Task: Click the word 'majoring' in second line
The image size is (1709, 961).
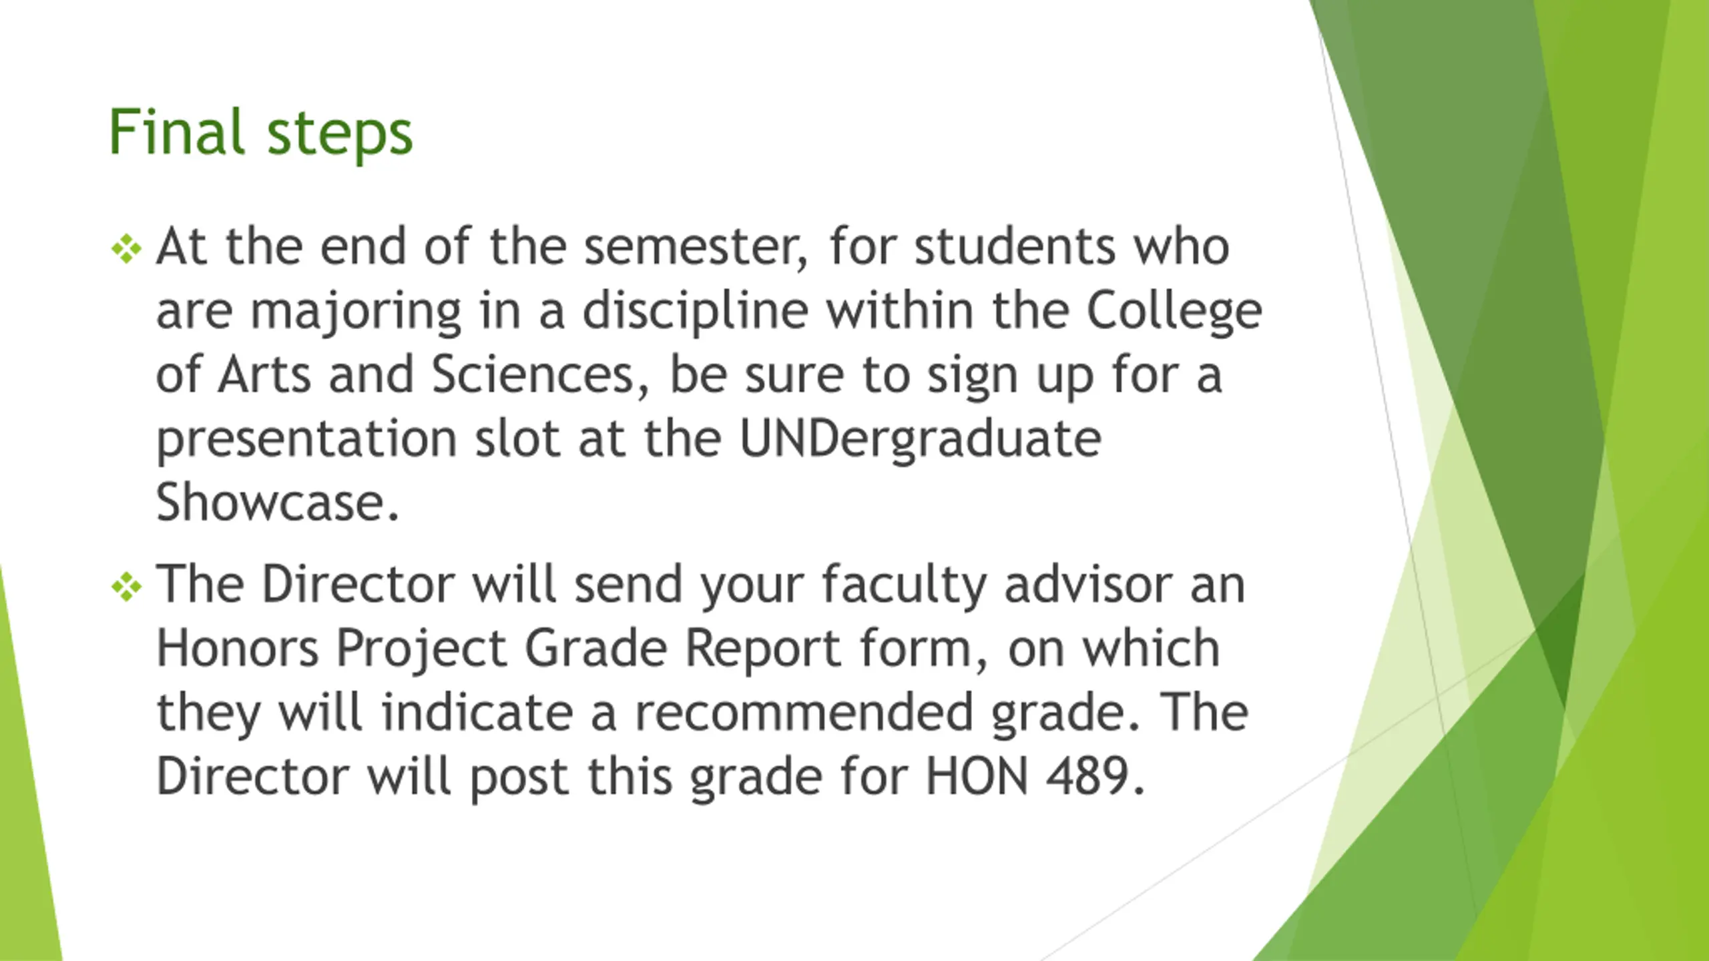Action: 356,312
